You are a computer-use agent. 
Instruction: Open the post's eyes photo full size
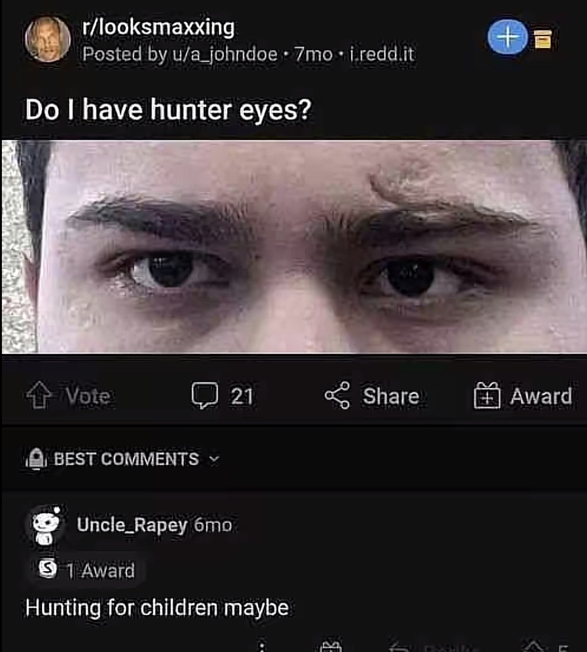[x=293, y=247]
